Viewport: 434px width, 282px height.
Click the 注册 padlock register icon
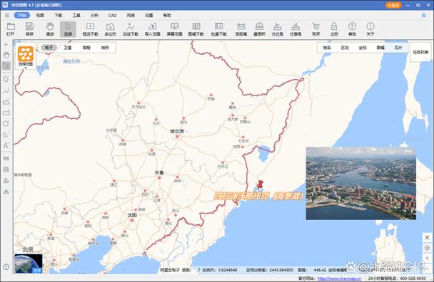coord(334,26)
